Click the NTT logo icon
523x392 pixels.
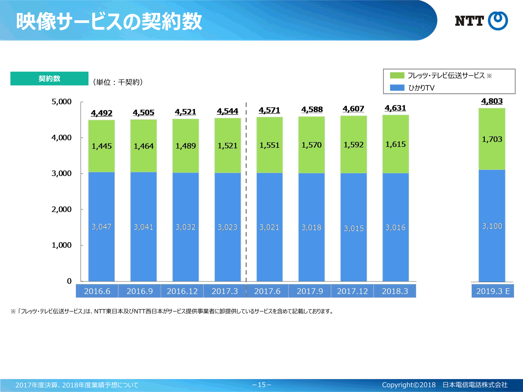pyautogui.click(x=498, y=21)
